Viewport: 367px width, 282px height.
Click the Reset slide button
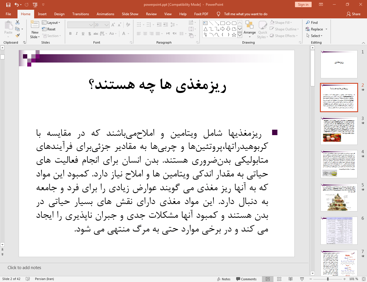[x=49, y=29]
